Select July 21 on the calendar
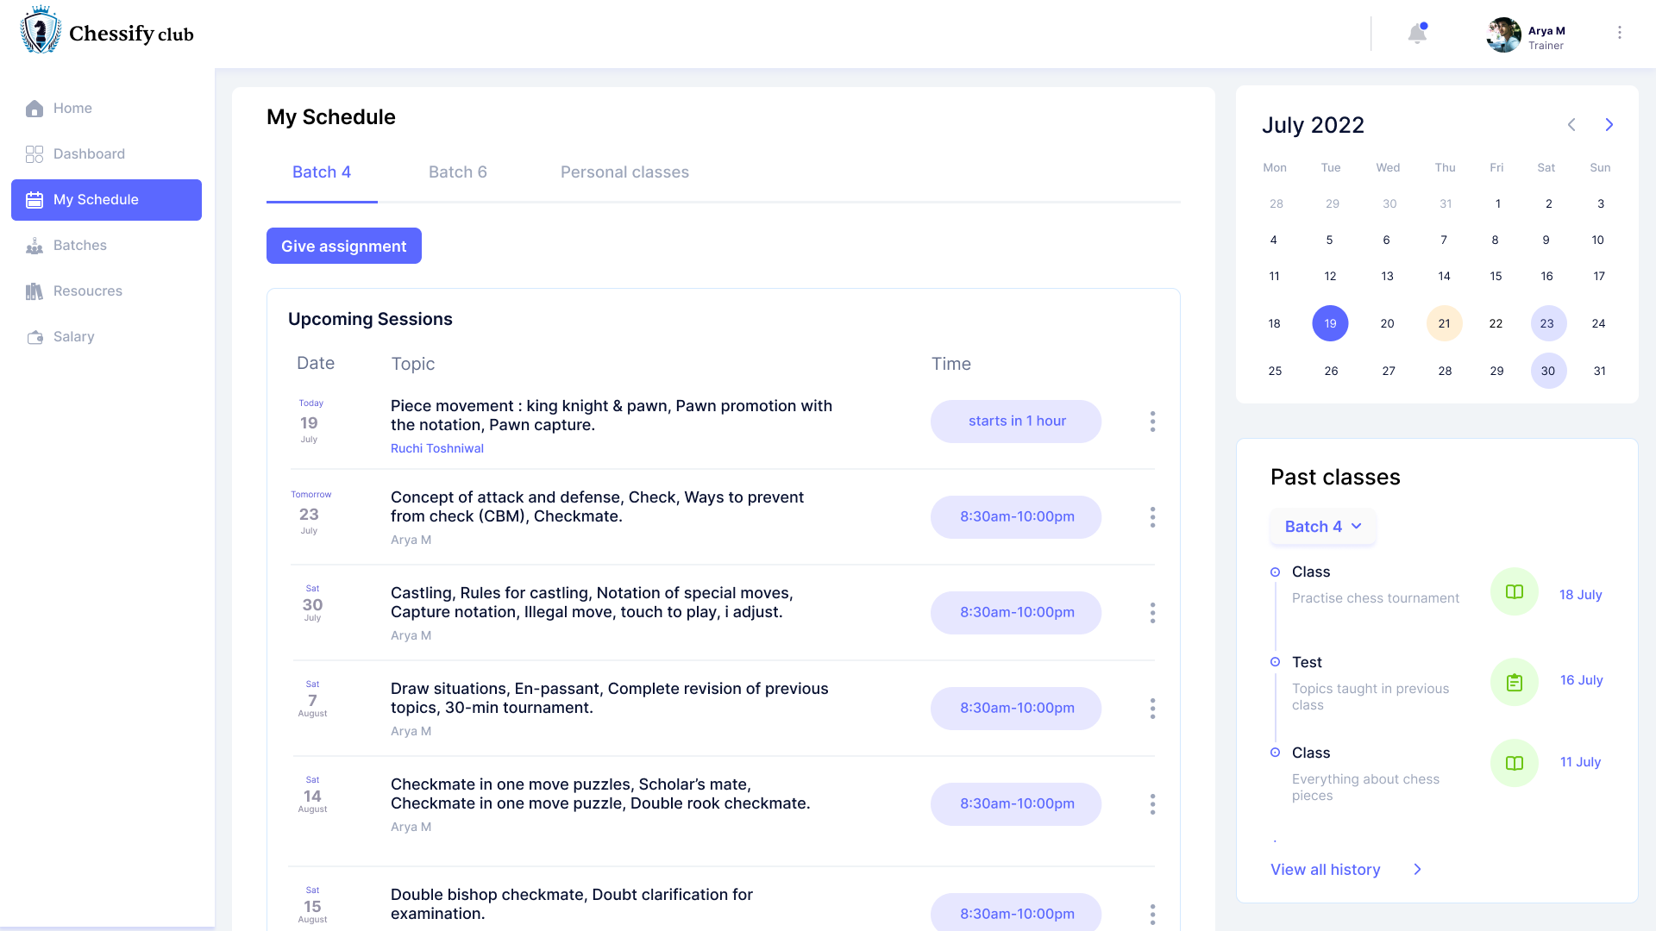This screenshot has height=931, width=1656. tap(1444, 323)
